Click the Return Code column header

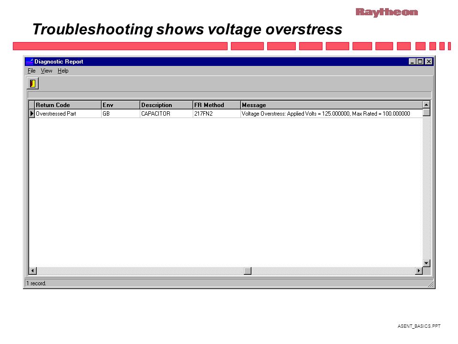point(68,105)
